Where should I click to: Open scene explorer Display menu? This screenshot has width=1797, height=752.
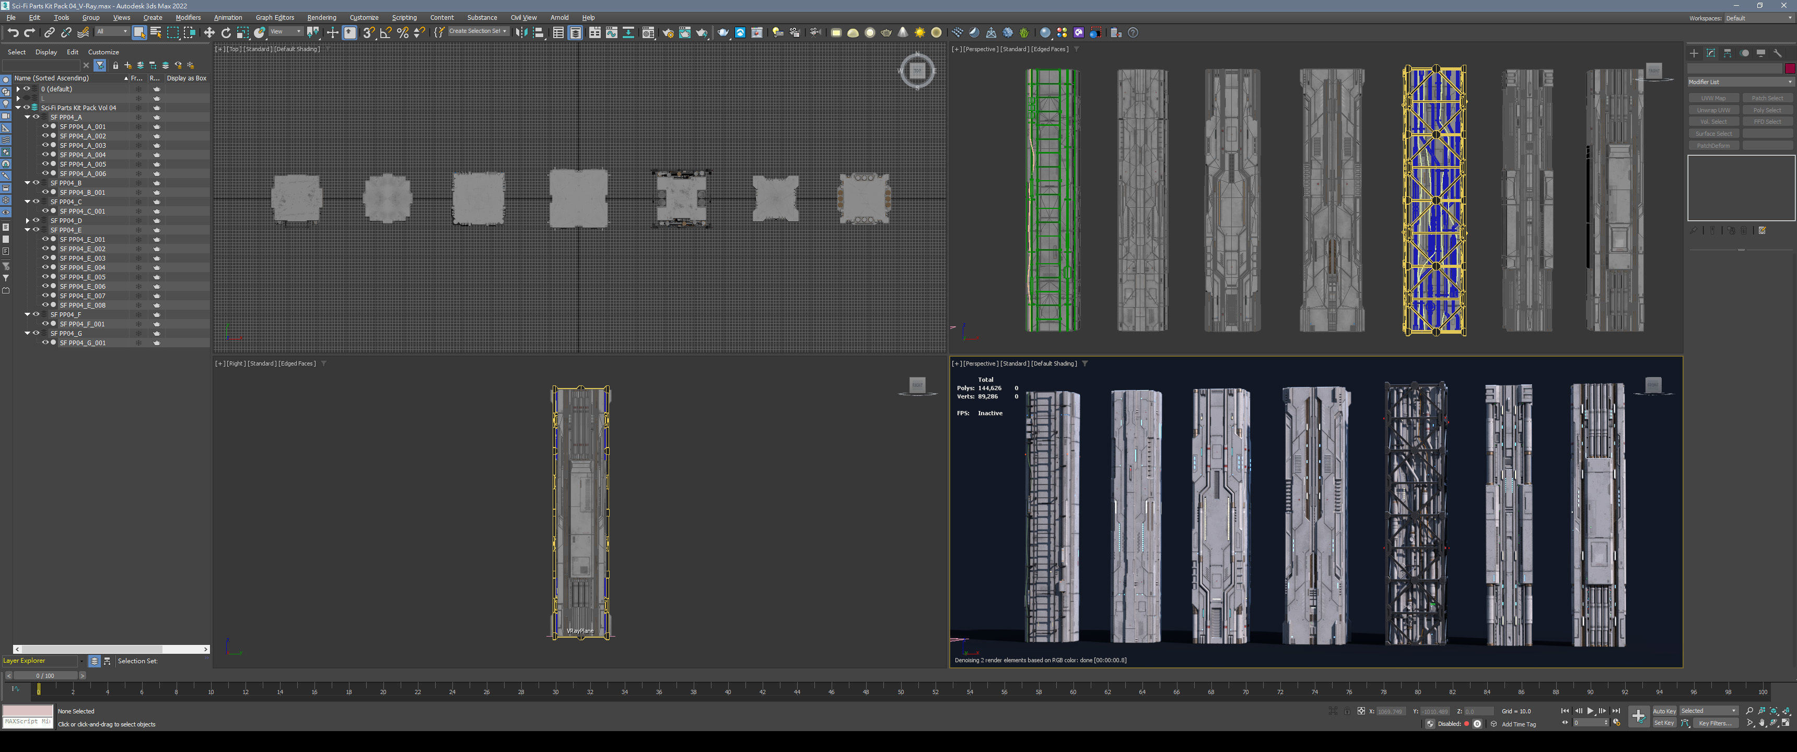[x=46, y=52]
